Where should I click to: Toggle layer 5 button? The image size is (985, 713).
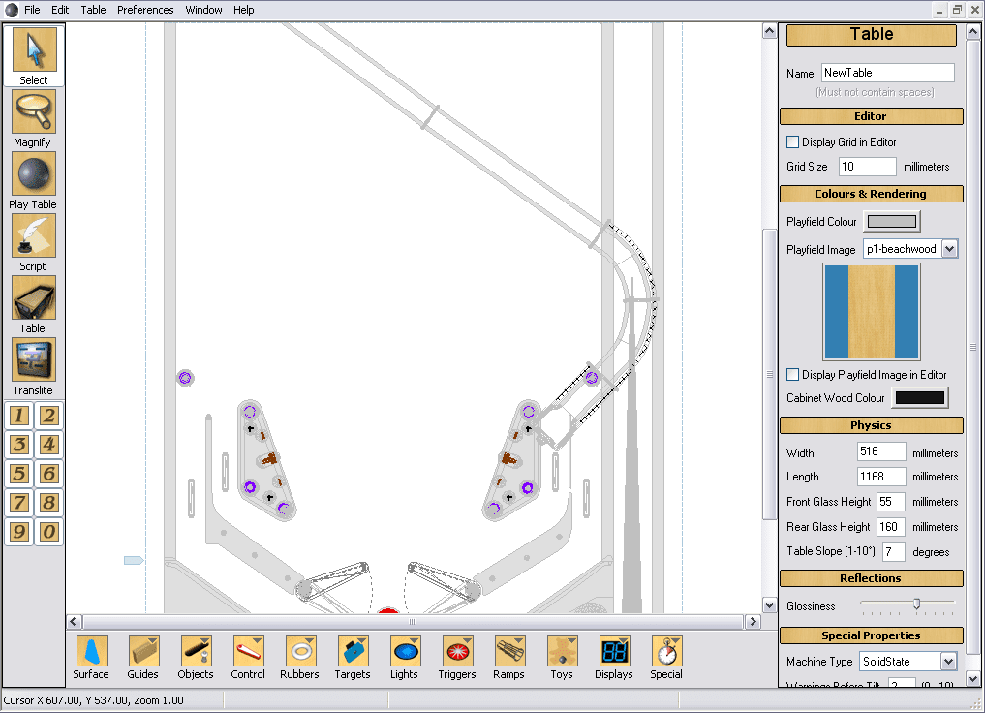[19, 474]
